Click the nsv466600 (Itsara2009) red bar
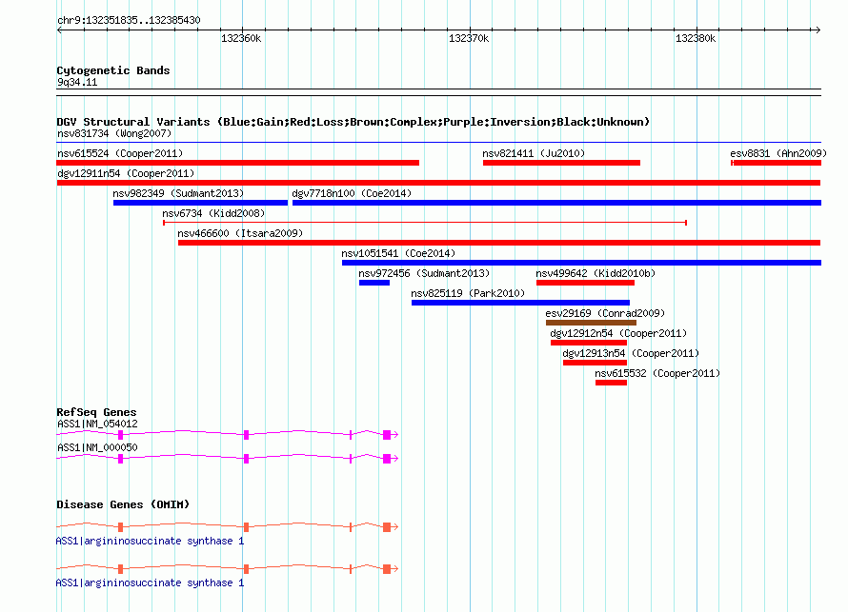Viewport: 848px width, 612px height. coord(499,243)
